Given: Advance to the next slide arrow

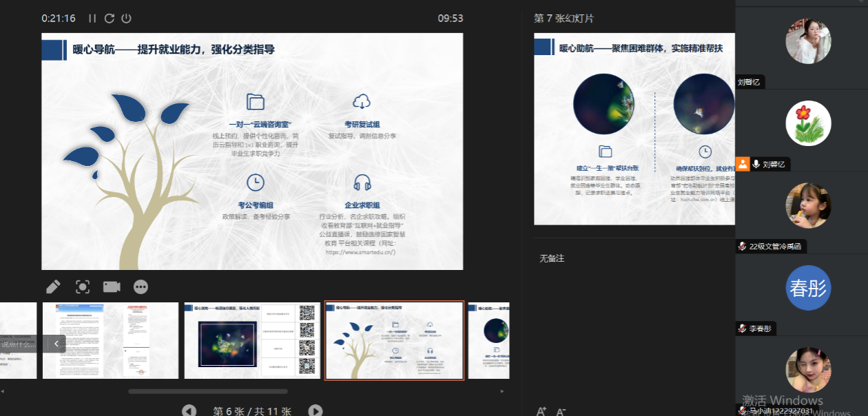Looking at the screenshot, I should [x=315, y=410].
